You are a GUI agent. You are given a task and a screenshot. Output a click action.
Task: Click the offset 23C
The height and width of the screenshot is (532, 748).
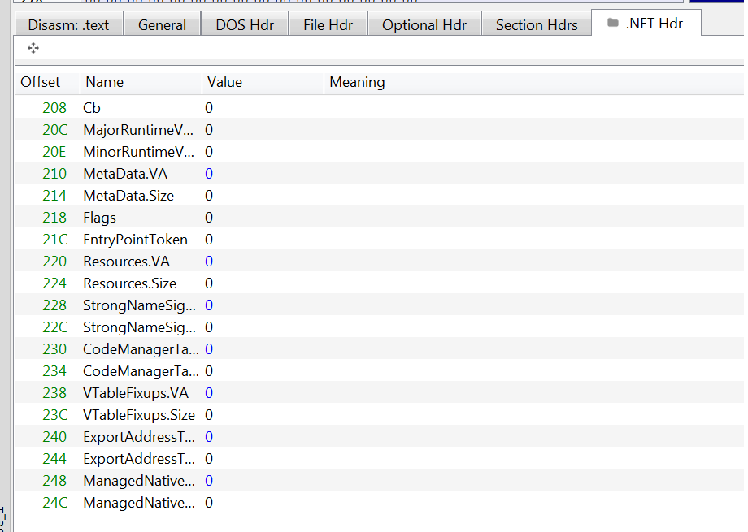pyautogui.click(x=54, y=415)
